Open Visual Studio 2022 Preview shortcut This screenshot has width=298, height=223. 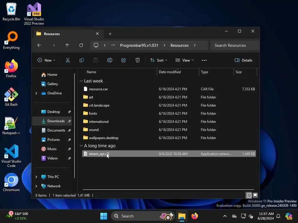point(34,14)
